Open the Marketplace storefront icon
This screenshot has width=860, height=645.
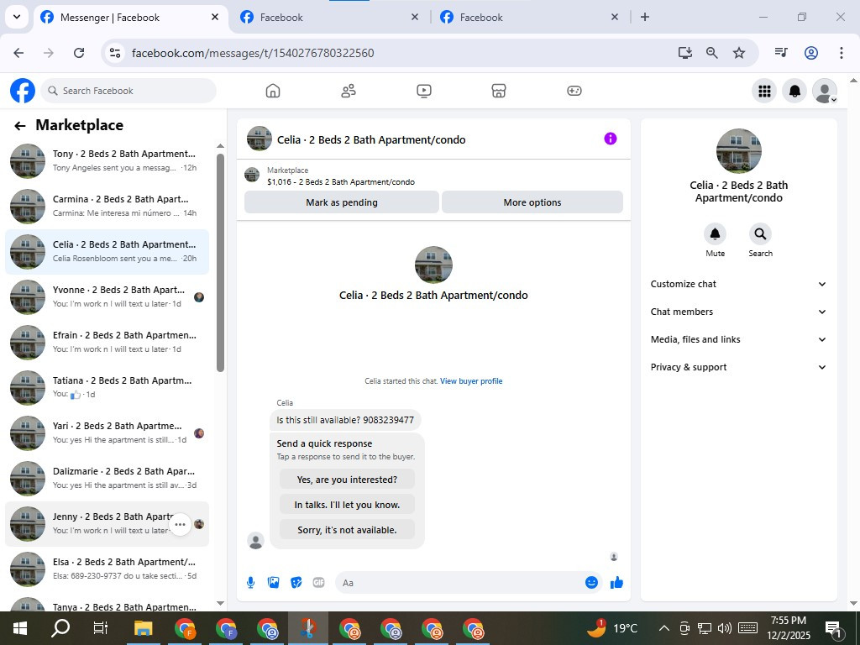click(499, 91)
